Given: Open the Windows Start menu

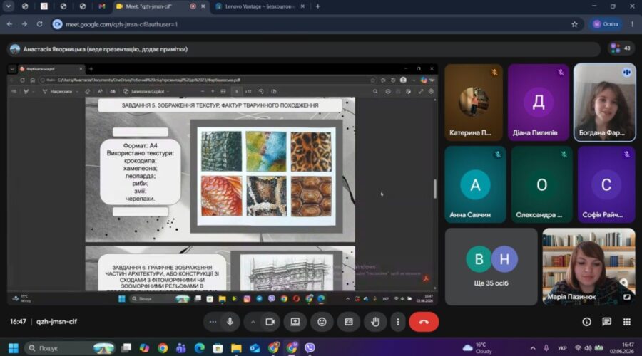Looking at the screenshot, I should point(13,348).
